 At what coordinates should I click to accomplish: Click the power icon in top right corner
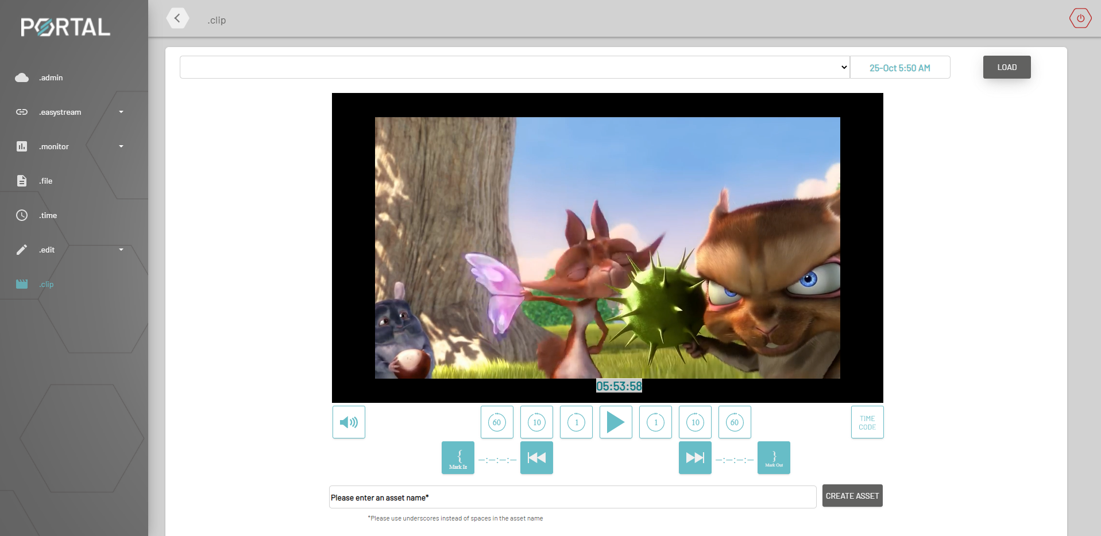point(1080,18)
